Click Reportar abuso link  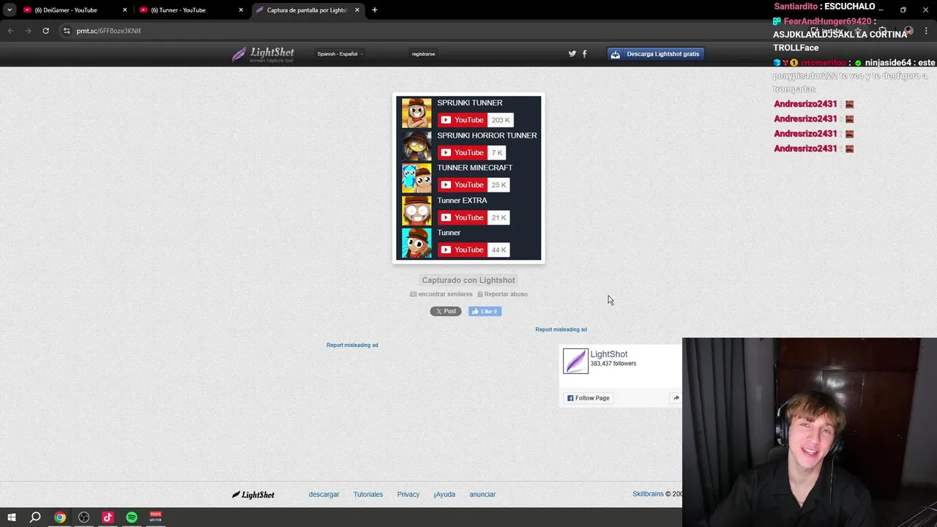502,294
